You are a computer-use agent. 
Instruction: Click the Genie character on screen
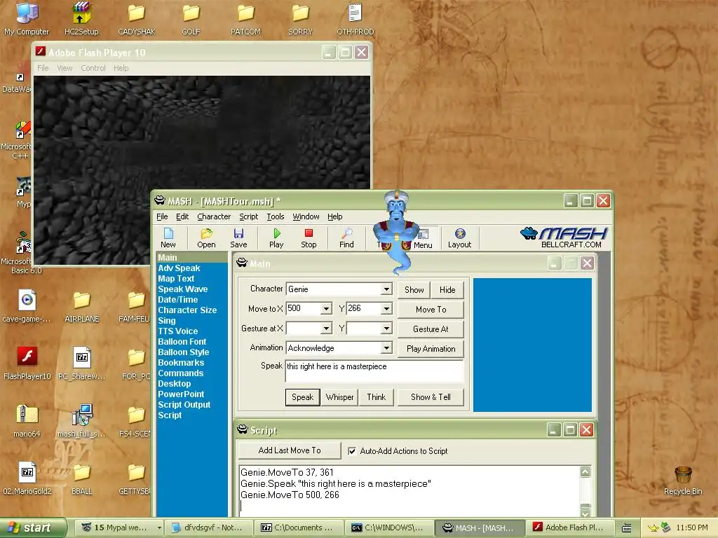coord(397,231)
